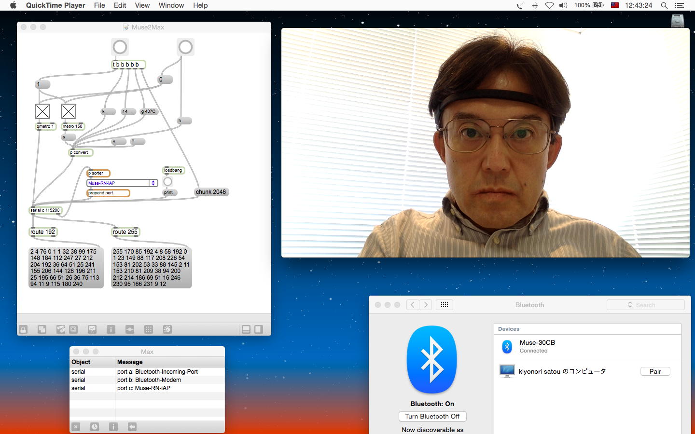Open the Window menu
The height and width of the screenshot is (434, 695).
[x=171, y=5]
